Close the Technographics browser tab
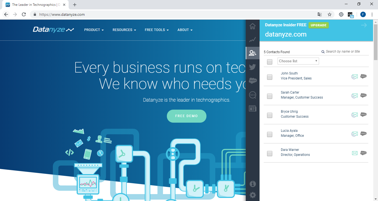Screen dimensions: 378x201 [x=64, y=5]
